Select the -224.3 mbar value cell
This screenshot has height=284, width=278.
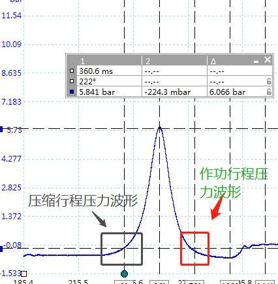coord(174,92)
